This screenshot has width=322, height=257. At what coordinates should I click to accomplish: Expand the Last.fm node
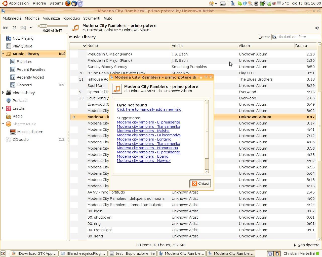pos(3,108)
